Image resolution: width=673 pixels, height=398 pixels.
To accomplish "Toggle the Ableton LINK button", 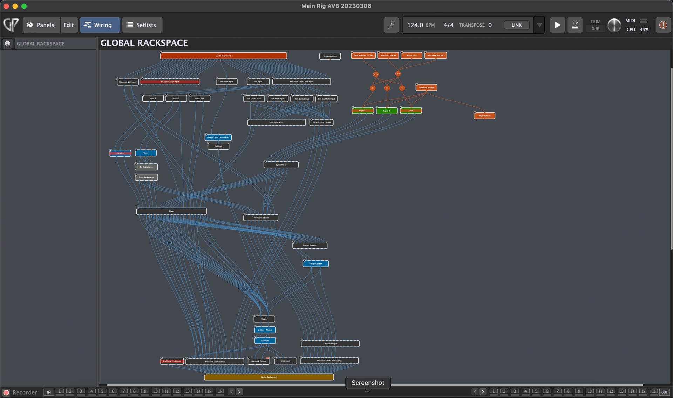I will [x=516, y=25].
